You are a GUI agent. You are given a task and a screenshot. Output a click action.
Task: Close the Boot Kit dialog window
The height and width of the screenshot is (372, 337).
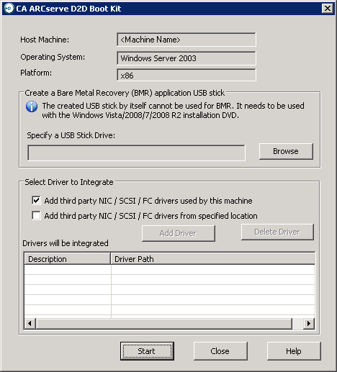tap(328, 9)
